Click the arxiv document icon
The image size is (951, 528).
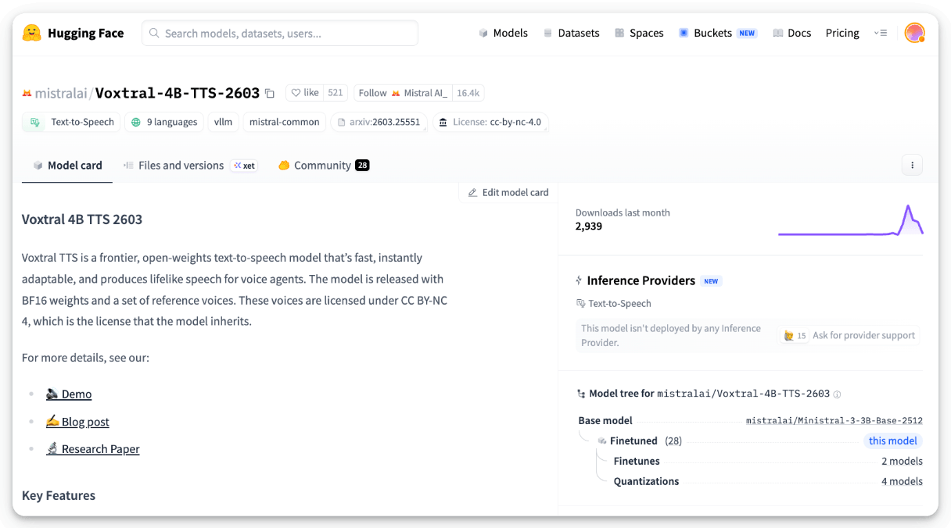(x=342, y=123)
